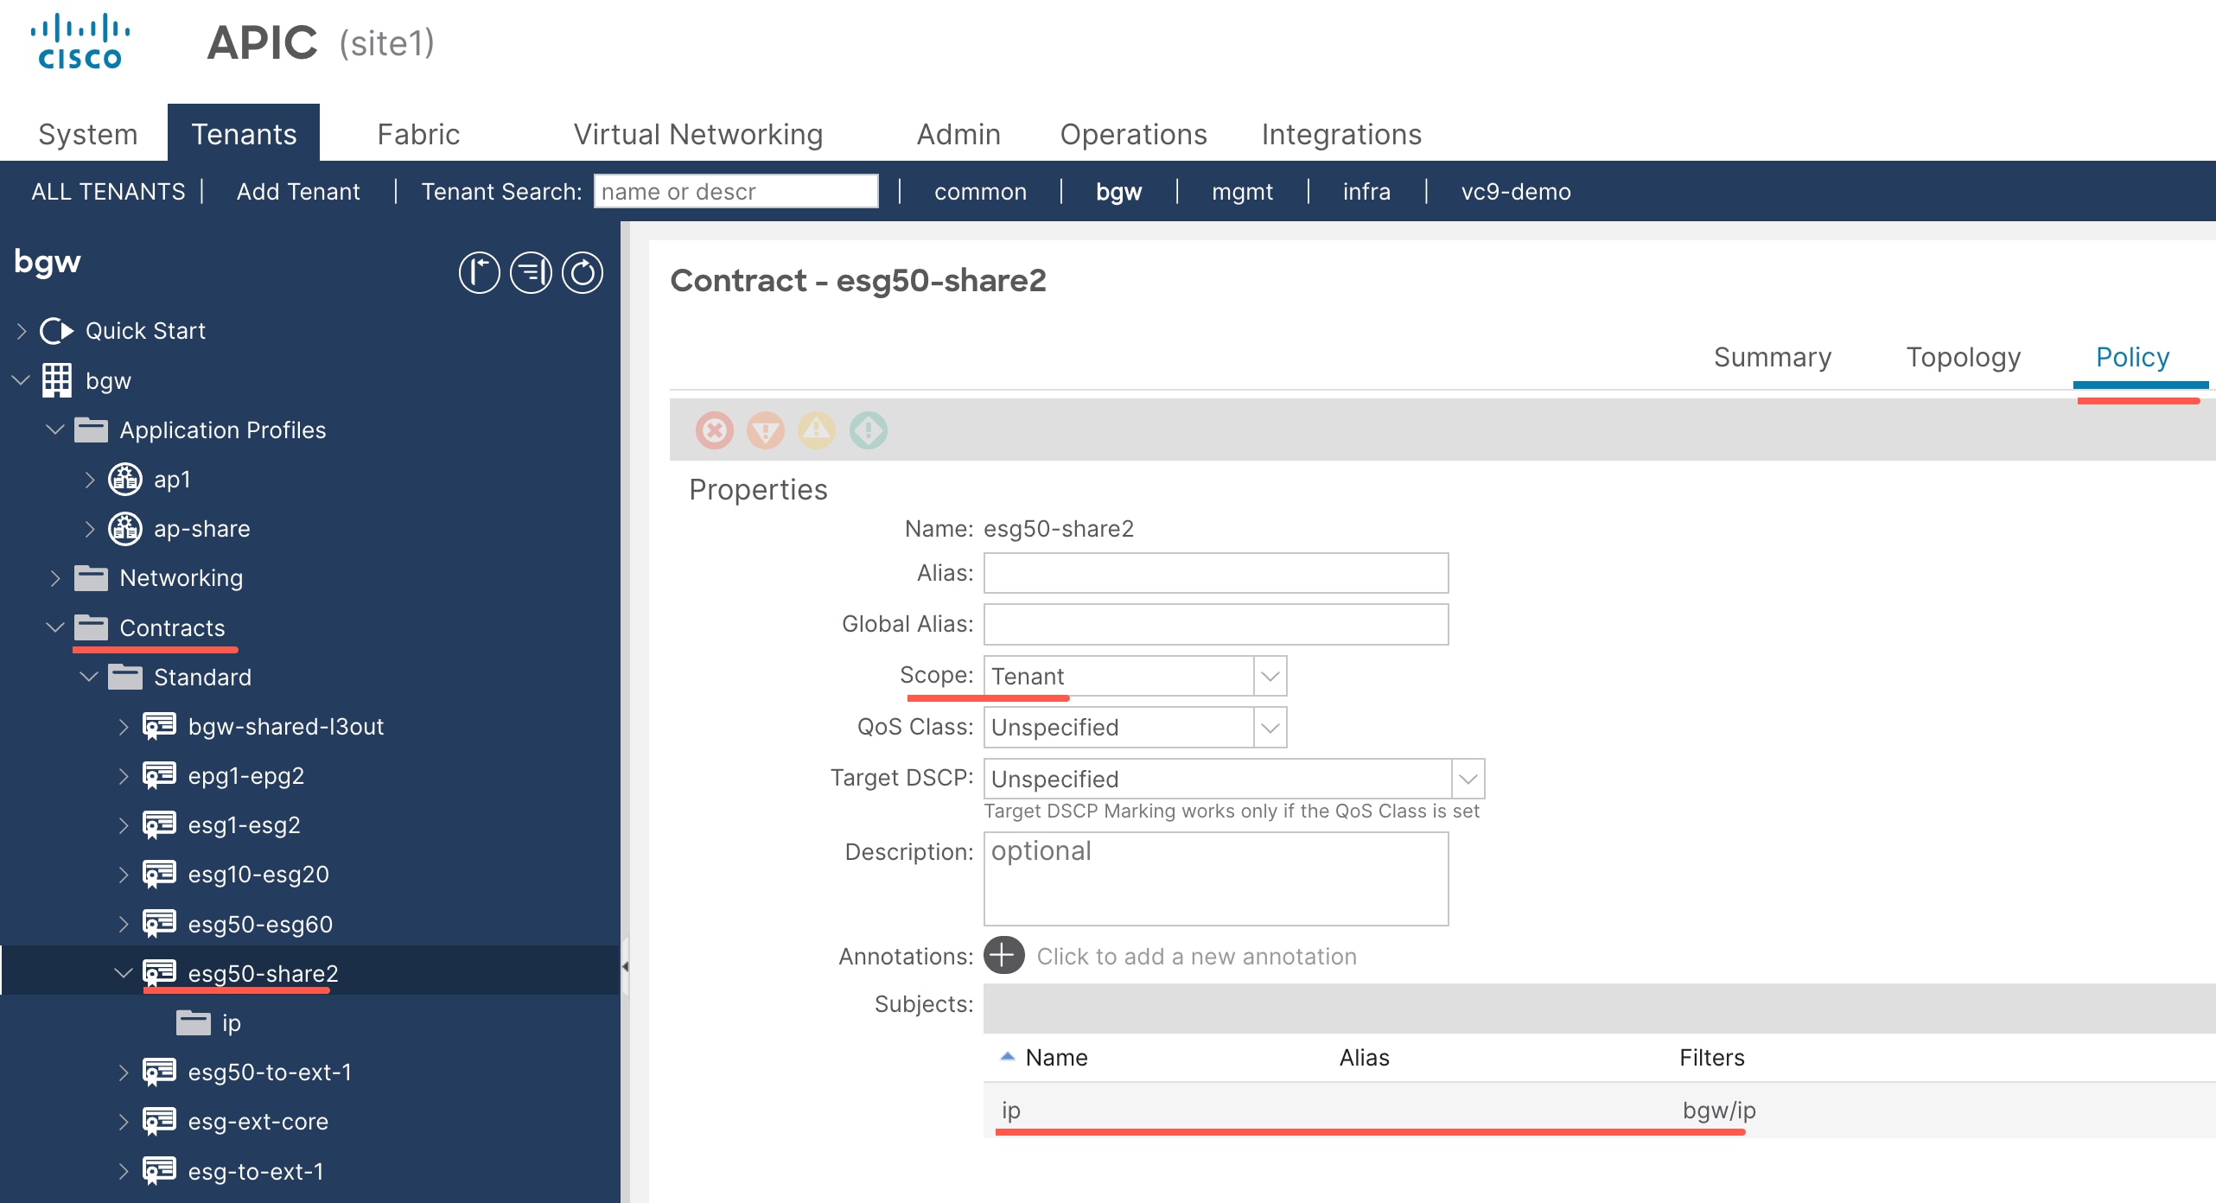
Task: Sort subjects by Name column header
Action: click(1055, 1057)
